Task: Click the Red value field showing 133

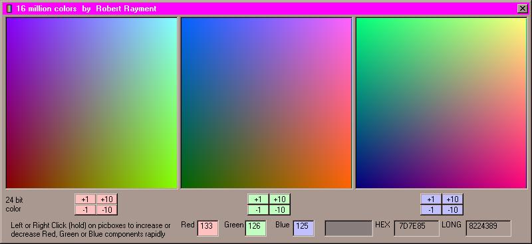Action: (x=207, y=228)
